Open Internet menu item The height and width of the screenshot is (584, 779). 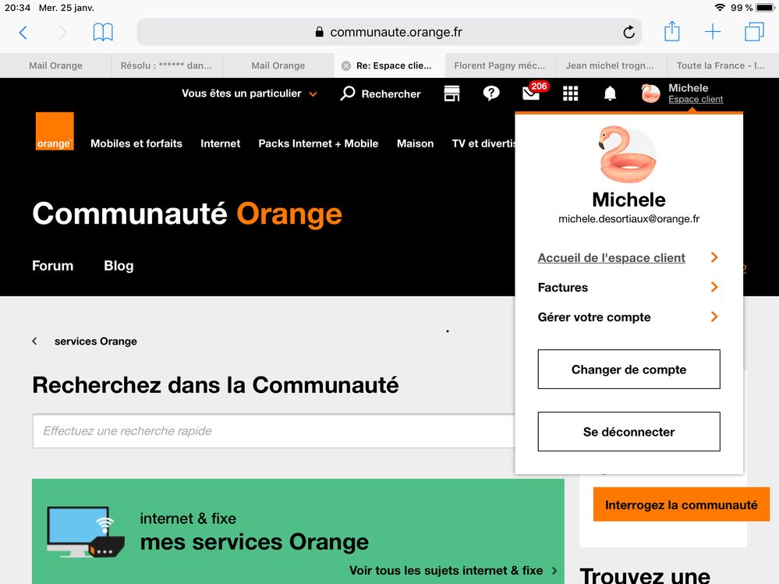point(220,143)
